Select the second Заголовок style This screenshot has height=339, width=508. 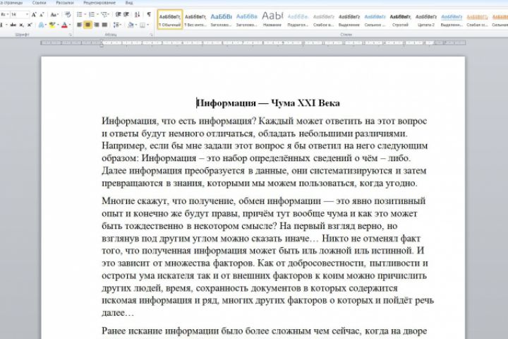coord(246,20)
